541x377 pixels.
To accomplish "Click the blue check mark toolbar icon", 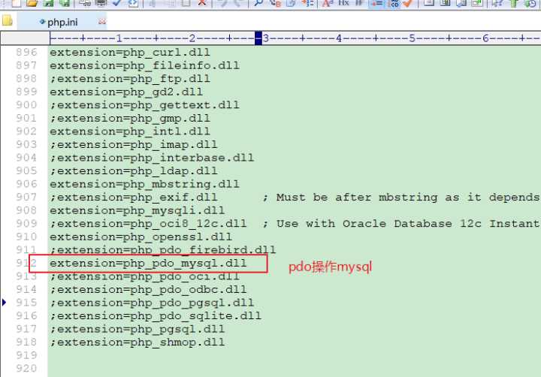I will [x=116, y=3].
